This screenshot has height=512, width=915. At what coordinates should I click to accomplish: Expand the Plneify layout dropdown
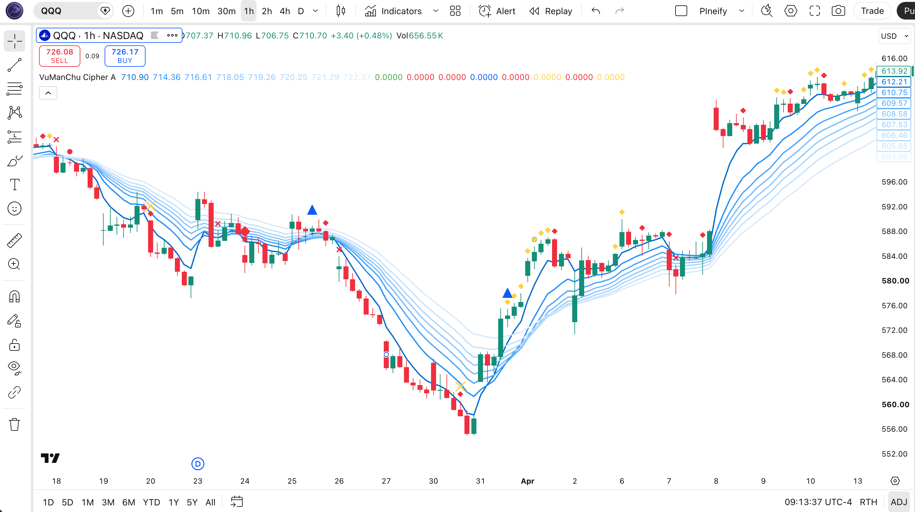pos(742,11)
